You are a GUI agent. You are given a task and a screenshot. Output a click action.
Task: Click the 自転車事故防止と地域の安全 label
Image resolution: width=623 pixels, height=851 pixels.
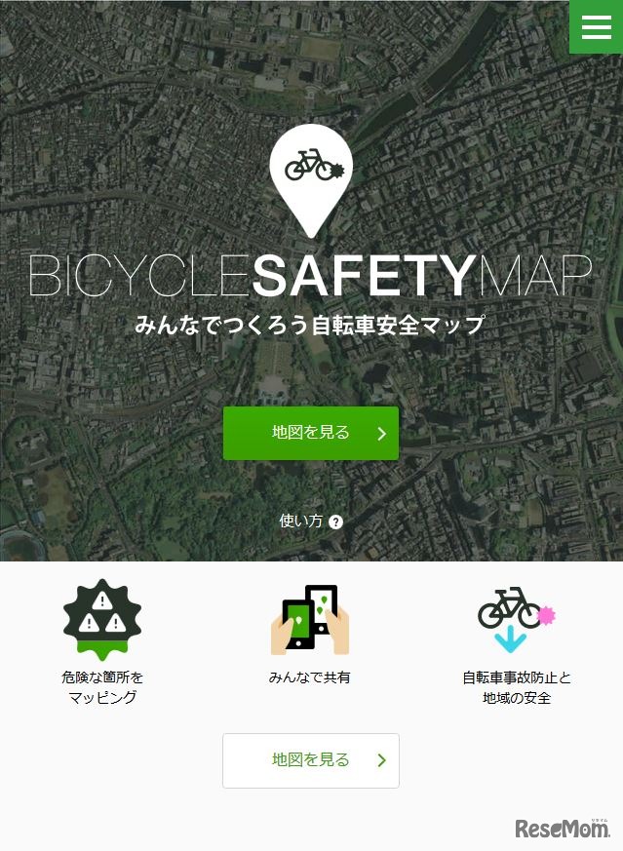[x=517, y=687]
